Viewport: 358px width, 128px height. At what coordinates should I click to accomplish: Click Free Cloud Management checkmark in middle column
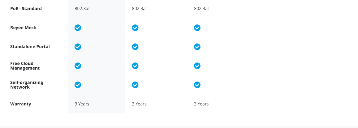tap(135, 66)
